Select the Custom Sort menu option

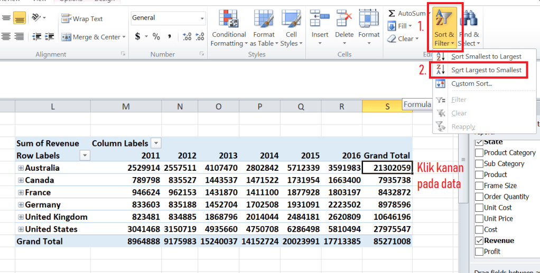[x=471, y=84]
